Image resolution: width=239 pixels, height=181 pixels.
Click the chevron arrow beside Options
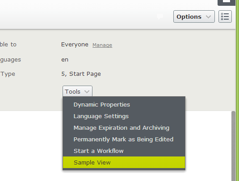coord(208,17)
